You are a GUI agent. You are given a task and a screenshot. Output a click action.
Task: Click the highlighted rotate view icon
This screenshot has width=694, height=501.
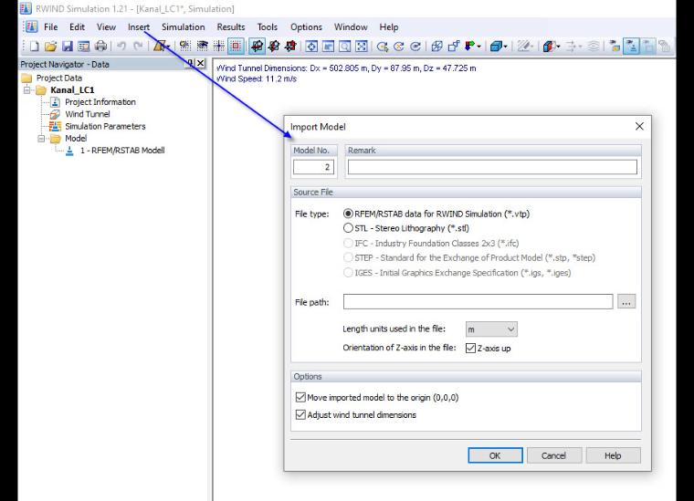click(258, 46)
